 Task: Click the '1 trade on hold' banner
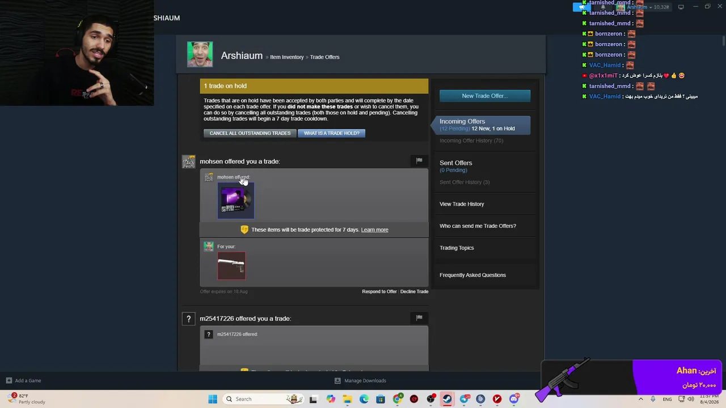click(x=314, y=86)
